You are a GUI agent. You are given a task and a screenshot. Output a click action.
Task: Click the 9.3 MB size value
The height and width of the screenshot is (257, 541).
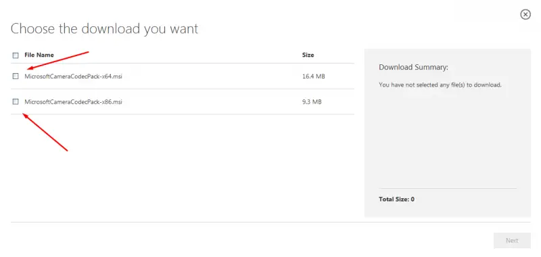[x=312, y=101]
